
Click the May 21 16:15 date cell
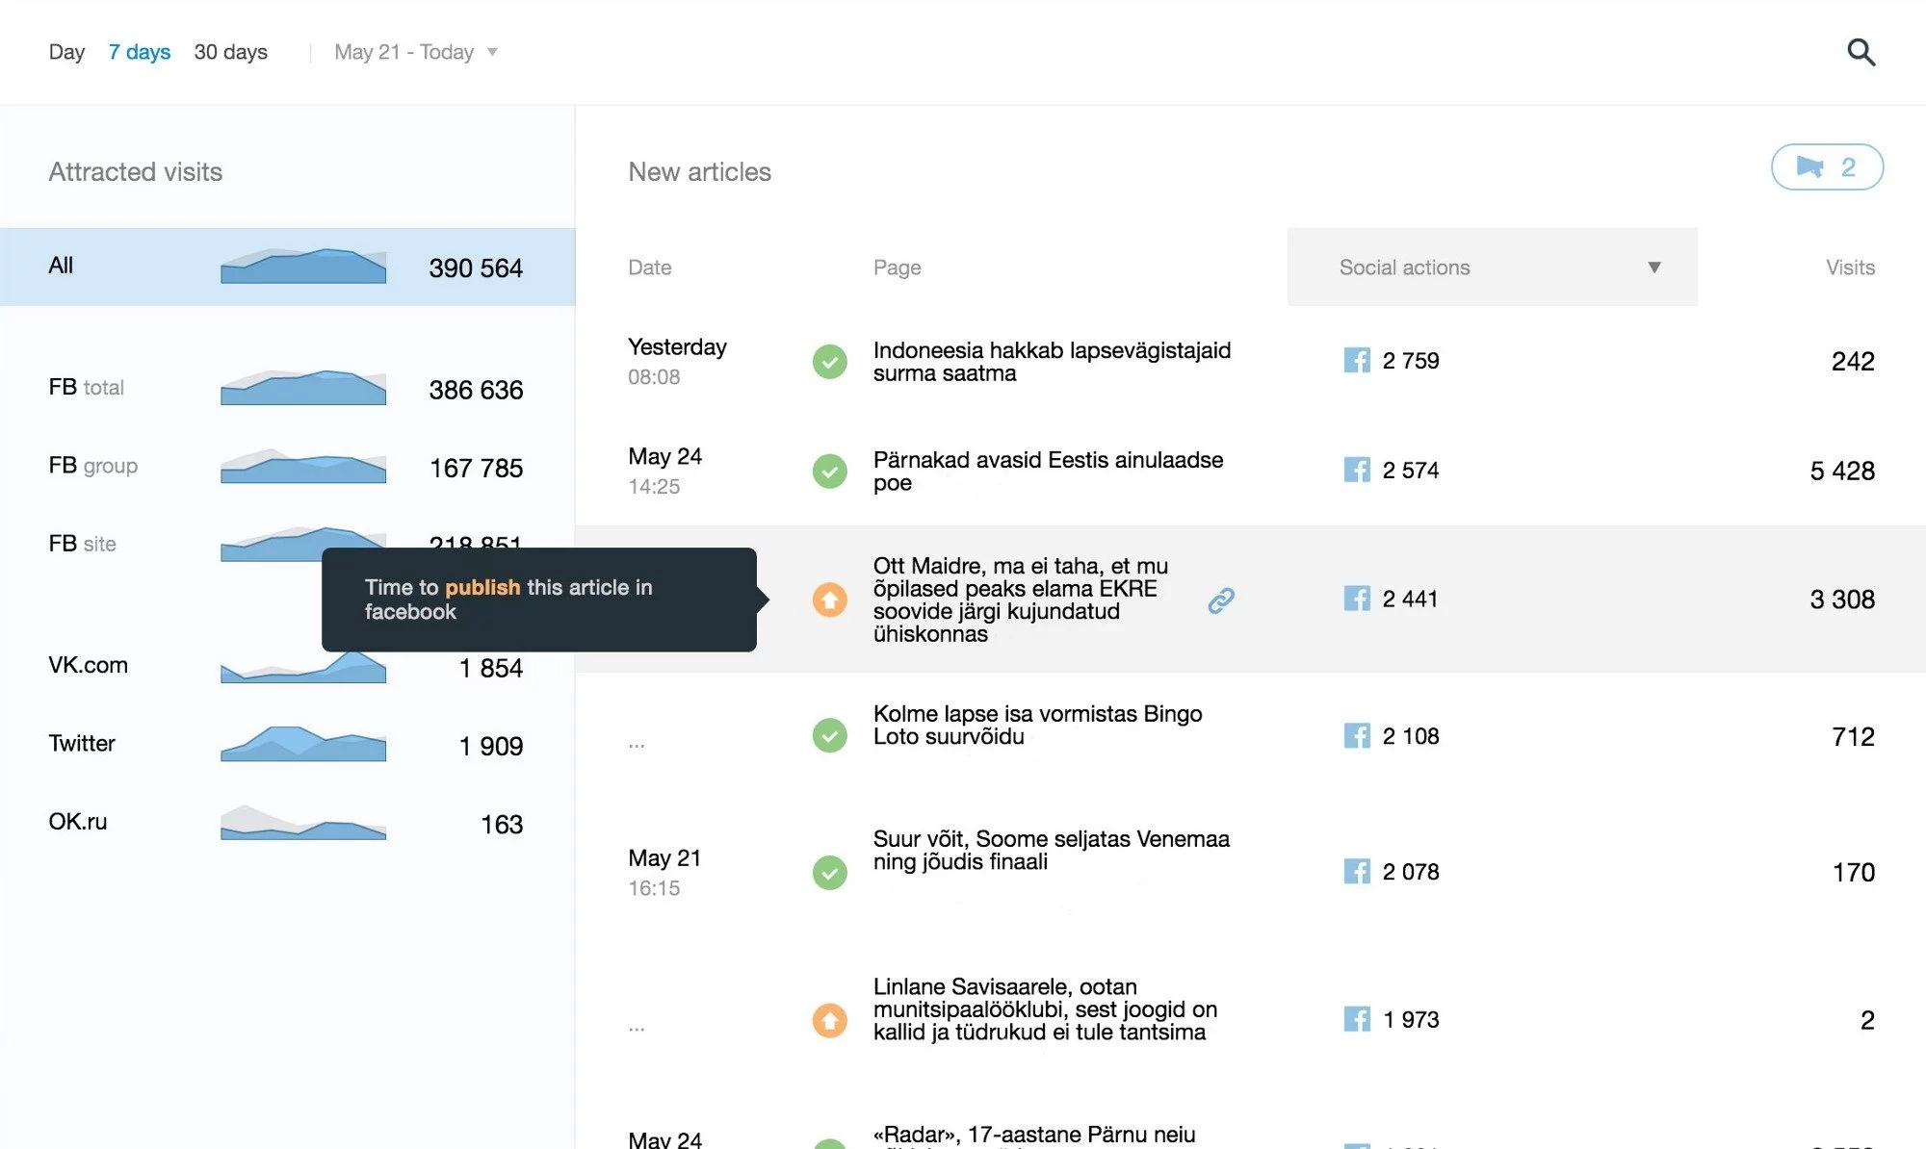[x=664, y=873]
